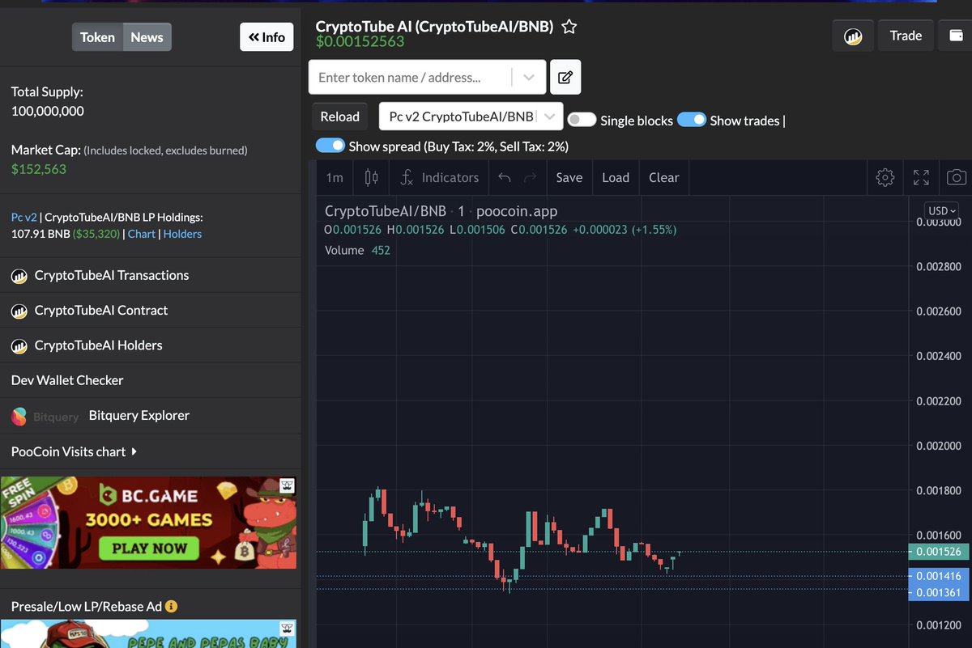Switch to the News tab
This screenshot has width=972, height=648.
pos(147,37)
